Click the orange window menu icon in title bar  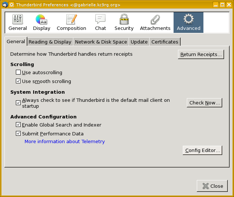pos(12,5)
